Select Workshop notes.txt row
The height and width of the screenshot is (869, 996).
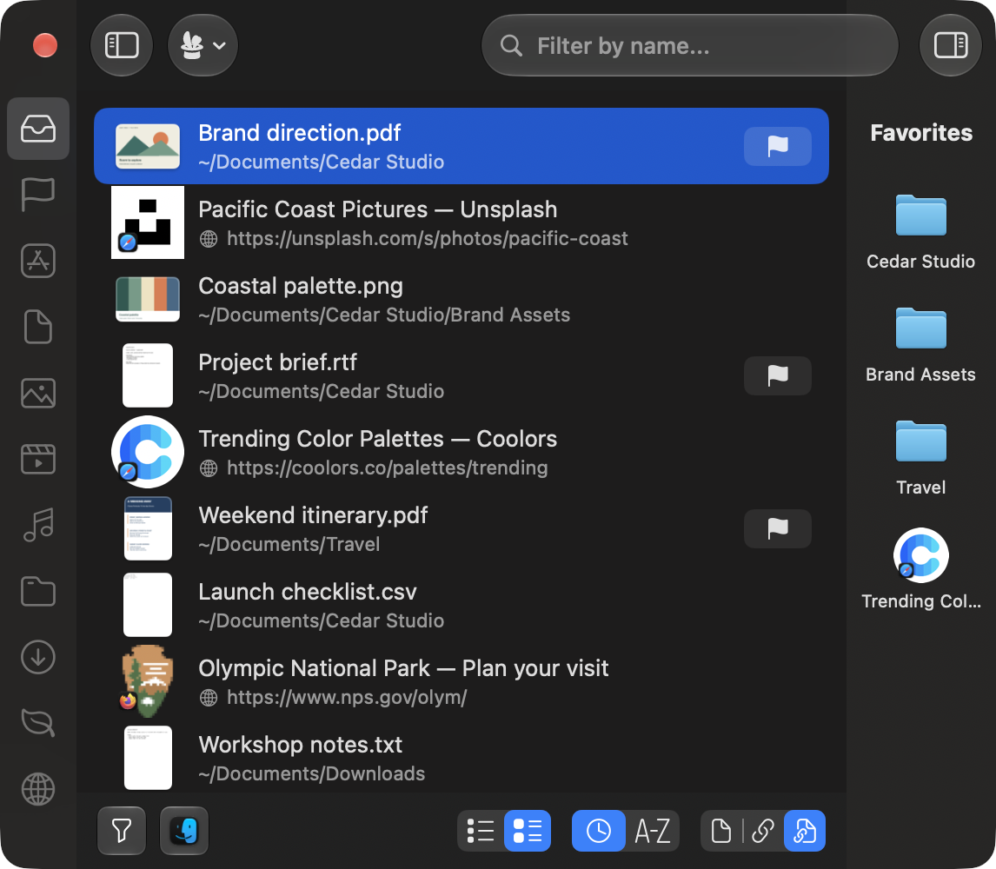[461, 758]
